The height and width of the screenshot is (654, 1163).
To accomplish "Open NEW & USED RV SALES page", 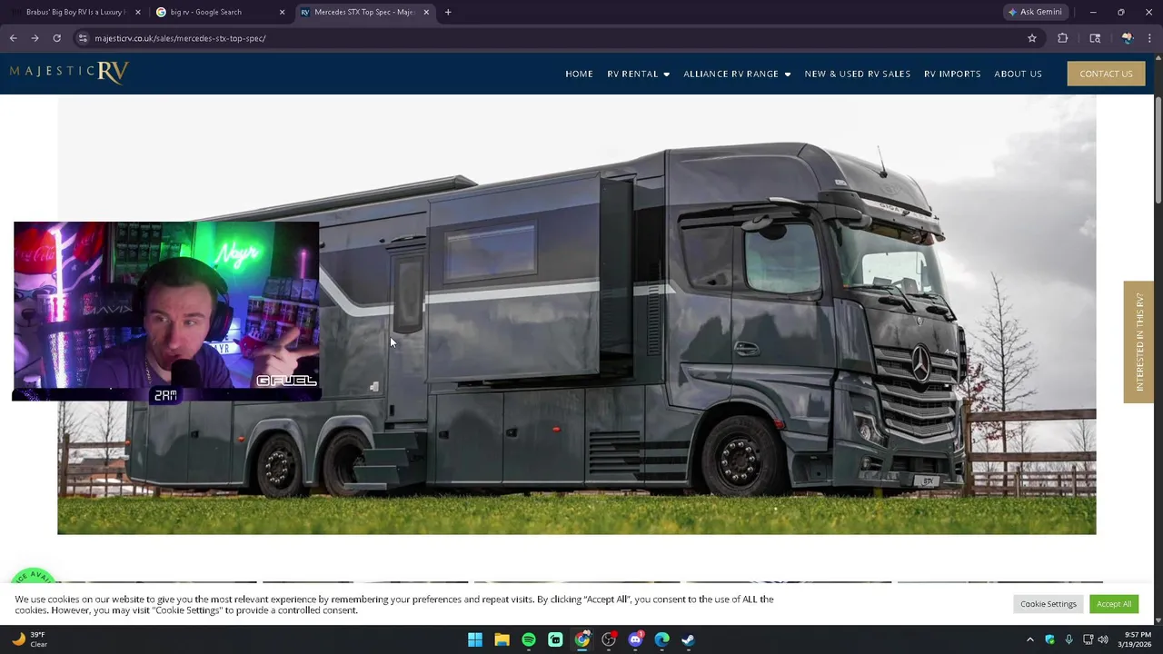I will point(857,74).
